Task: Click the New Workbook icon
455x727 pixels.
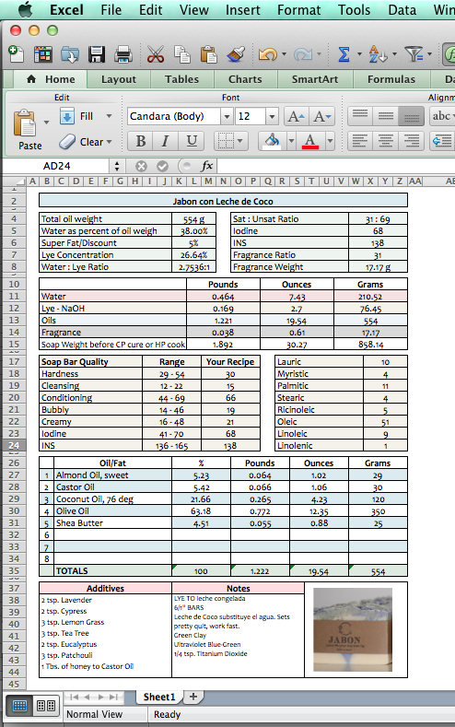Action: [16, 54]
